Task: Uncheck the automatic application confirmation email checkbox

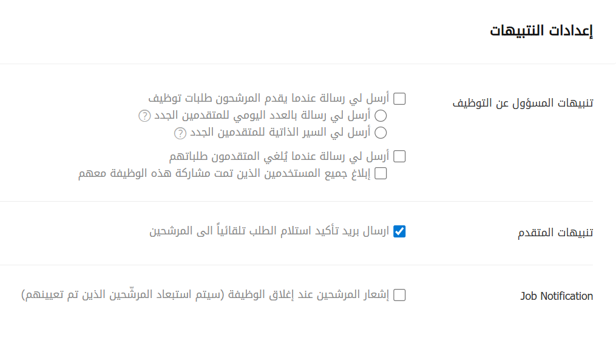Action: [x=399, y=231]
